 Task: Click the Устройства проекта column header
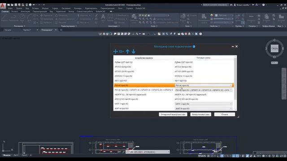point(143,58)
